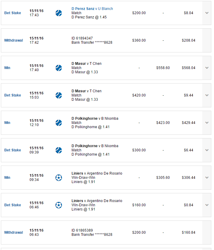The height and width of the screenshot is (250, 214).
Task: Click tennis icon on Masur 15:03 bet stake
Action: coord(59,95)
